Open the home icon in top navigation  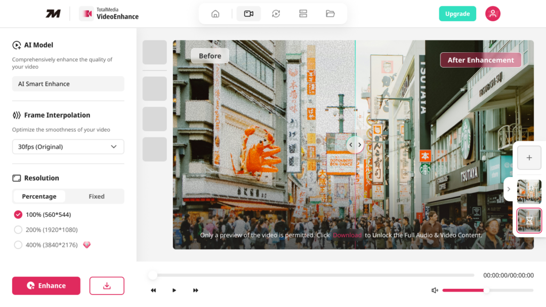(215, 14)
